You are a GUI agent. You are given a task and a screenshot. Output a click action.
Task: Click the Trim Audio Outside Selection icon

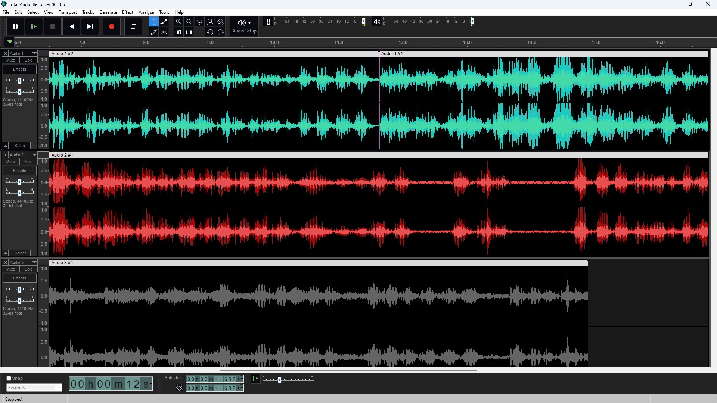coord(179,32)
